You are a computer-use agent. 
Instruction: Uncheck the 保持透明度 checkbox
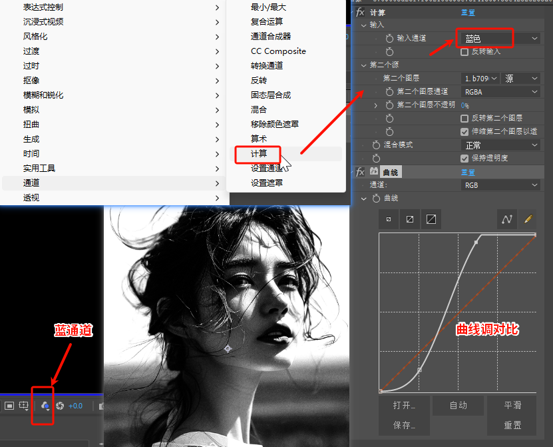coord(464,158)
